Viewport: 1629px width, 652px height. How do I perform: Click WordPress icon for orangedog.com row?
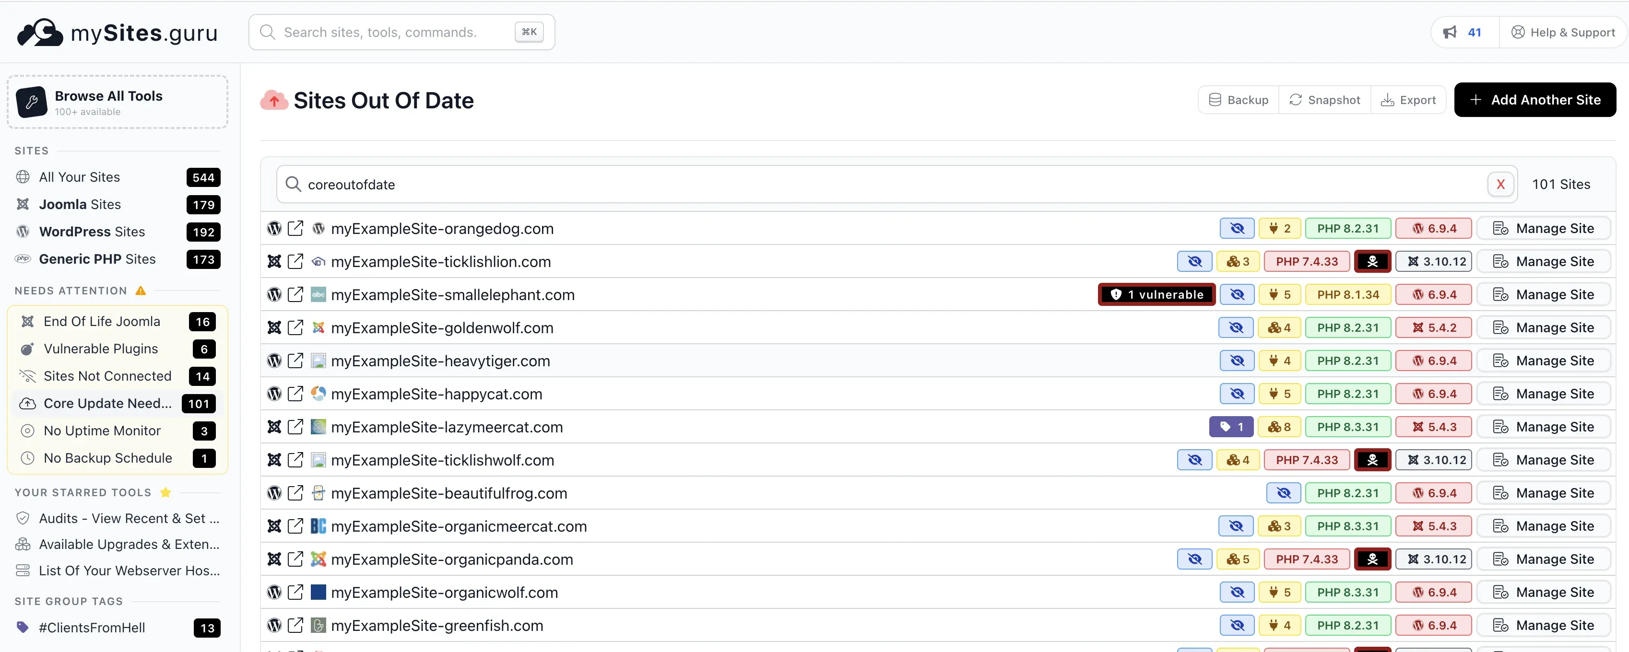tap(274, 229)
